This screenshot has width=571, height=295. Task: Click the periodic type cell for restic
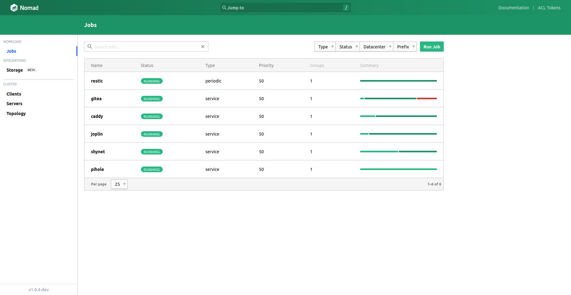coord(213,81)
